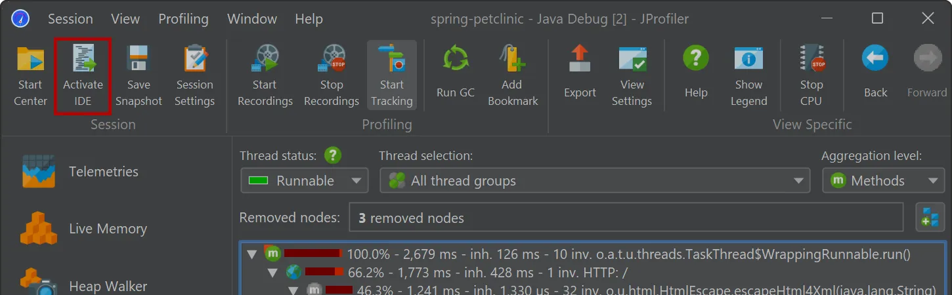Open the Profiling menu
The height and width of the screenshot is (295, 952).
(183, 18)
